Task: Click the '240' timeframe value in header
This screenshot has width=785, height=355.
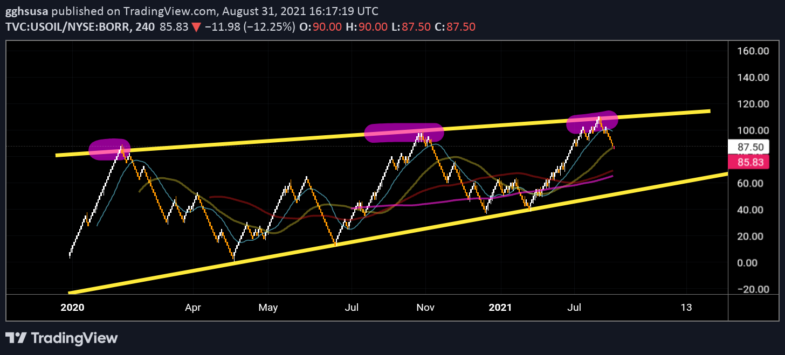Action: 144,26
